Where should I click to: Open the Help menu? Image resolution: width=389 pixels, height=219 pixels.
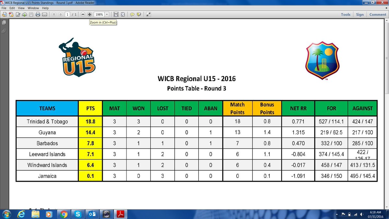point(45,8)
